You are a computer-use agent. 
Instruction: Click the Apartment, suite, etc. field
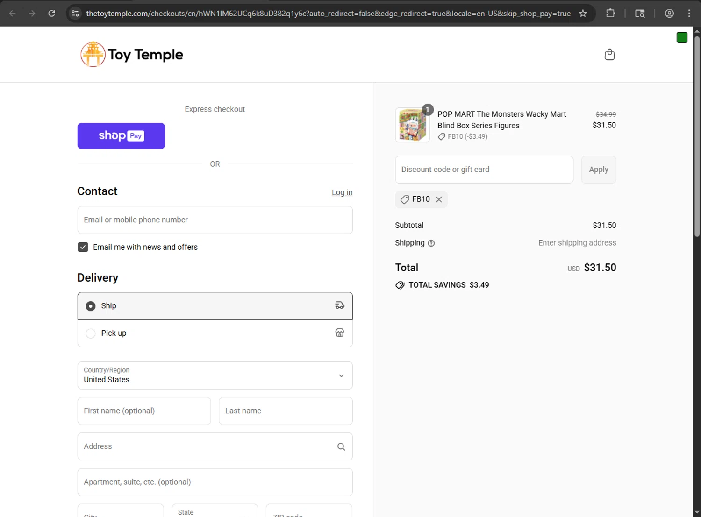tap(215, 482)
